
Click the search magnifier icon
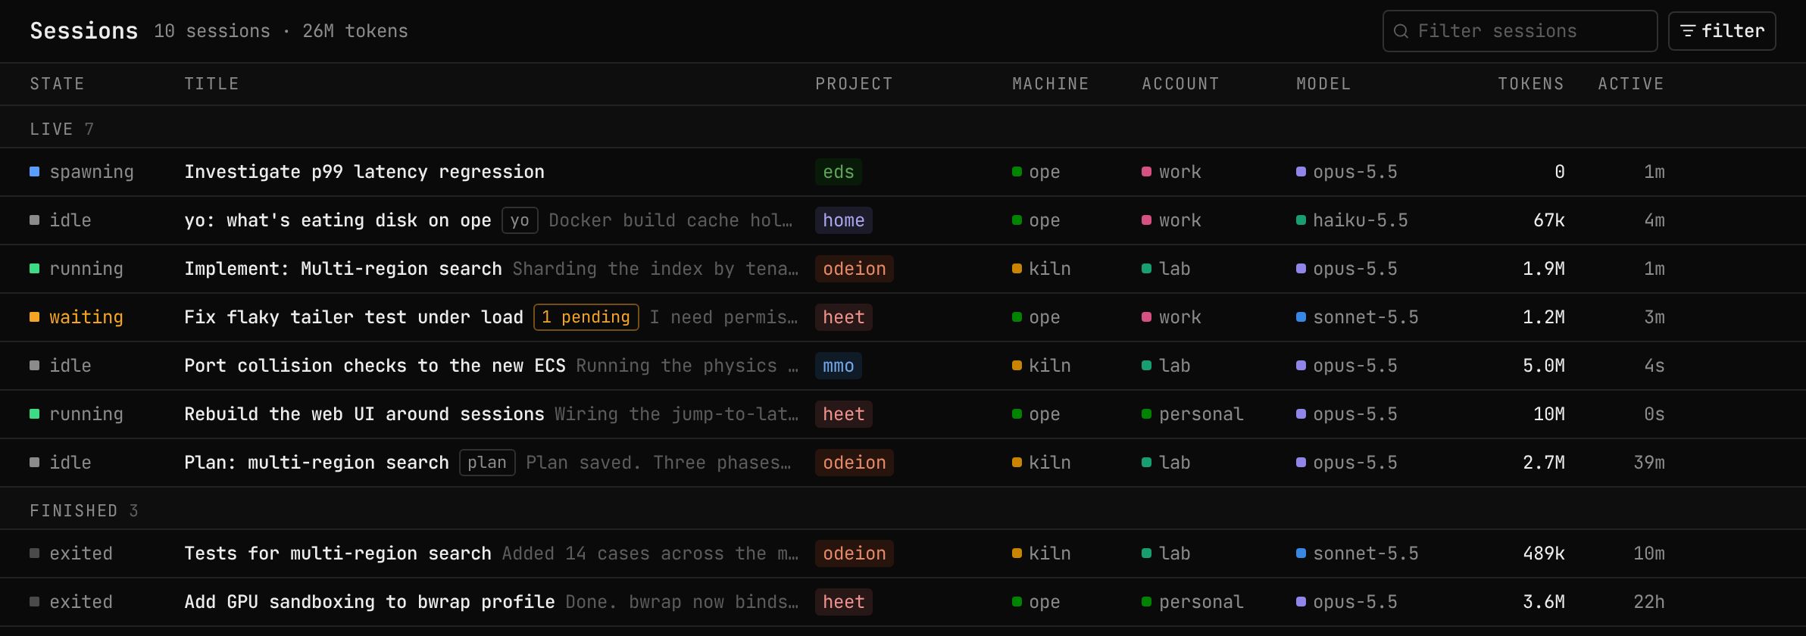(x=1401, y=31)
